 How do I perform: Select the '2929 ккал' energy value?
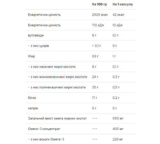pos(100,15)
